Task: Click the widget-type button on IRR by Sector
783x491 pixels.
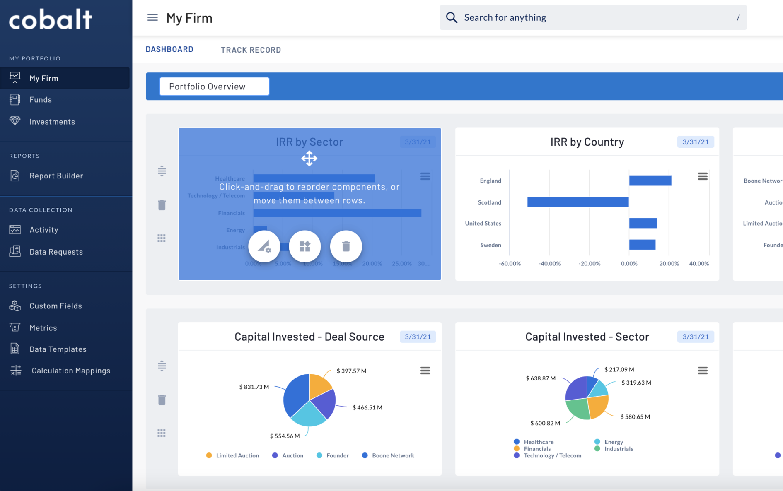Action: (x=305, y=246)
